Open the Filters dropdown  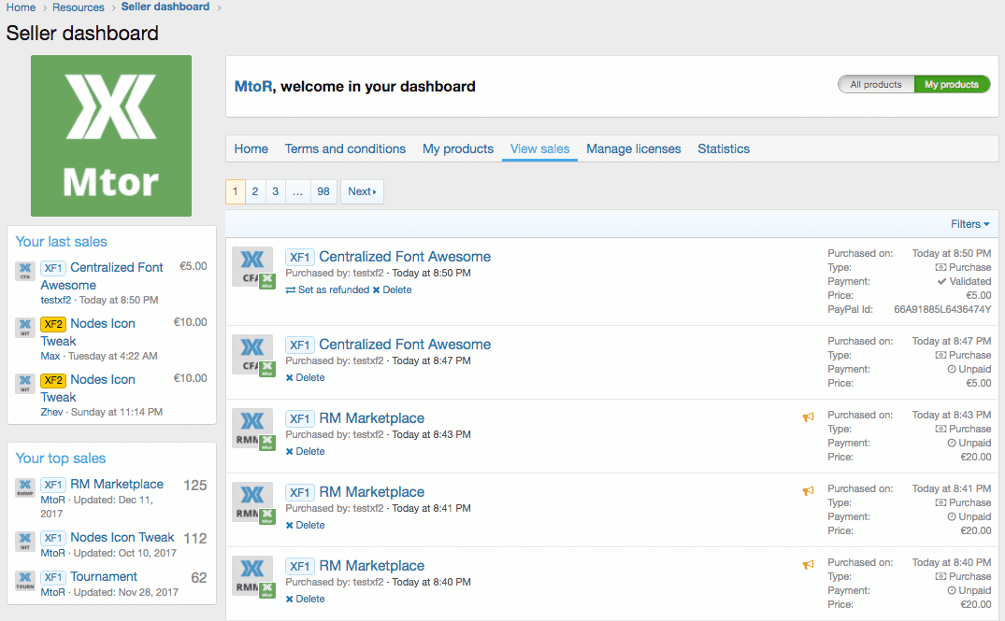point(969,224)
